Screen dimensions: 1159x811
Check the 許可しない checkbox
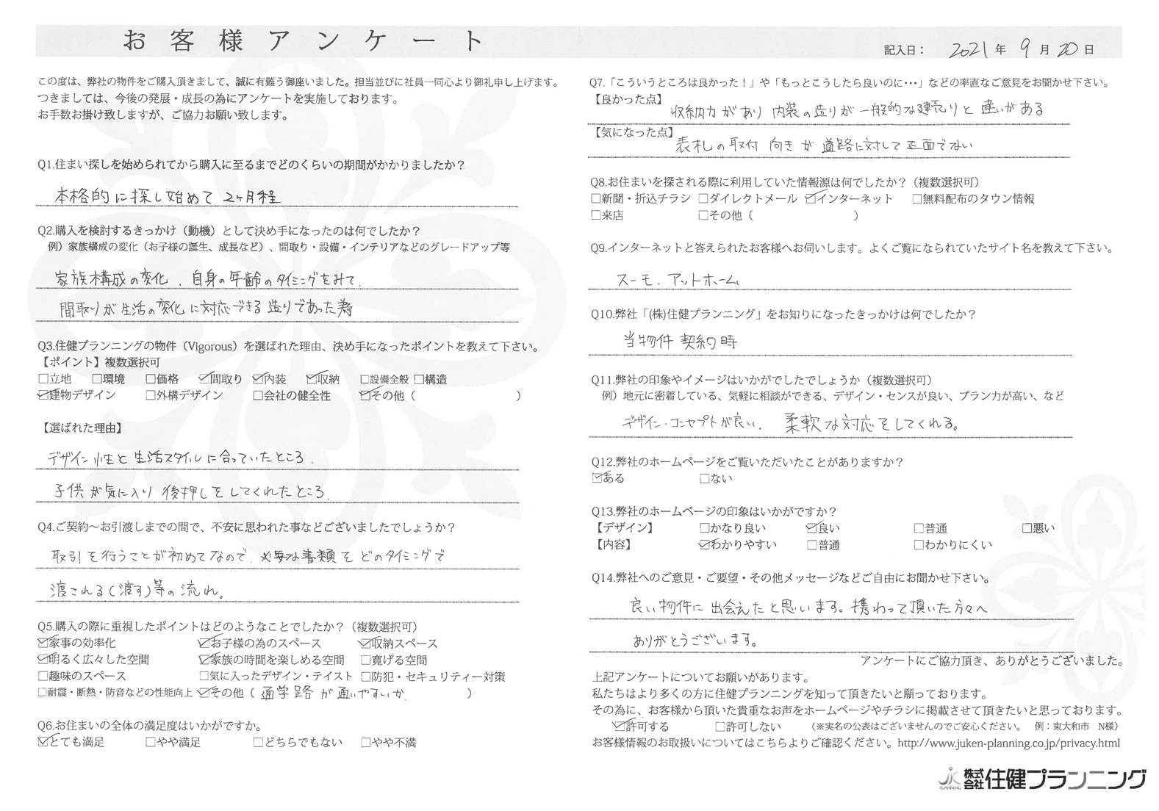pos(720,727)
